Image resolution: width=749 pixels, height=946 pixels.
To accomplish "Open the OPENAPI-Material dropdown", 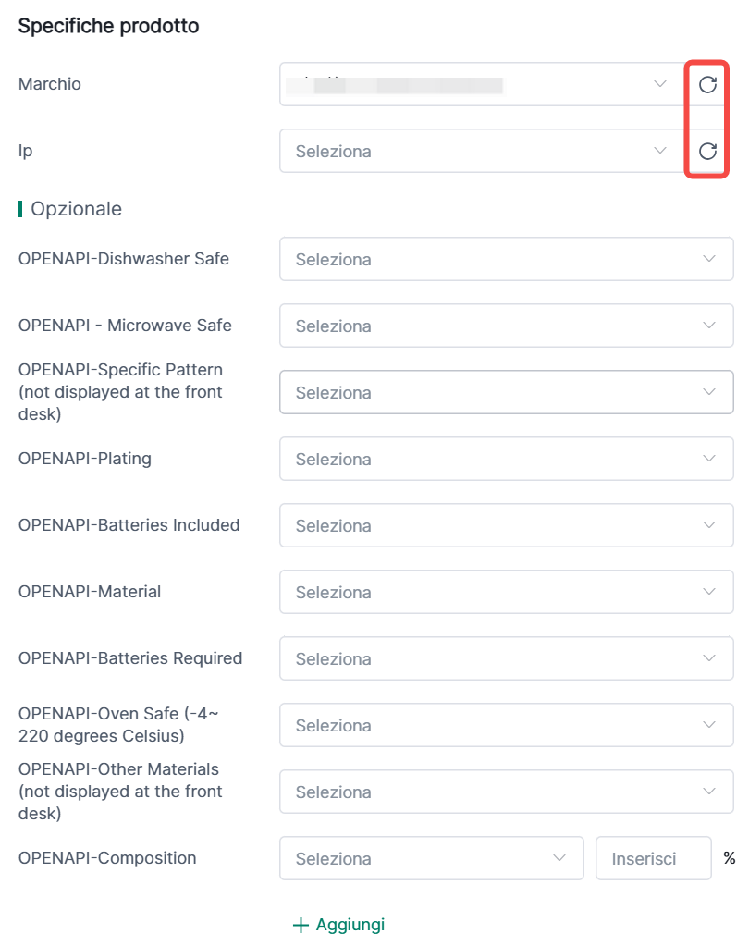I will pyautogui.click(x=506, y=593).
